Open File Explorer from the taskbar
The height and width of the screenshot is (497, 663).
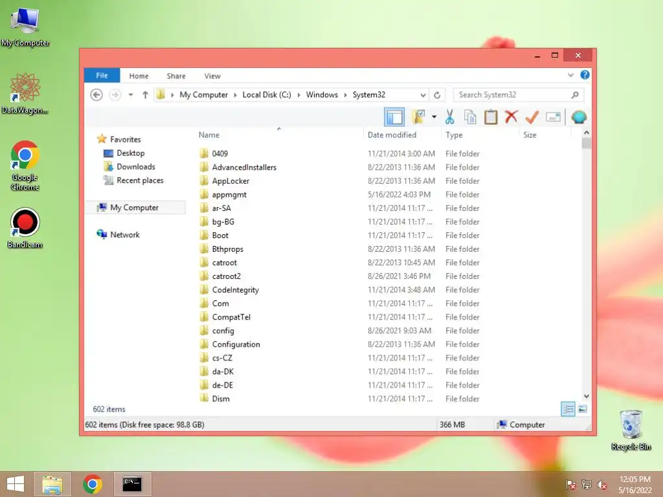[x=52, y=484]
